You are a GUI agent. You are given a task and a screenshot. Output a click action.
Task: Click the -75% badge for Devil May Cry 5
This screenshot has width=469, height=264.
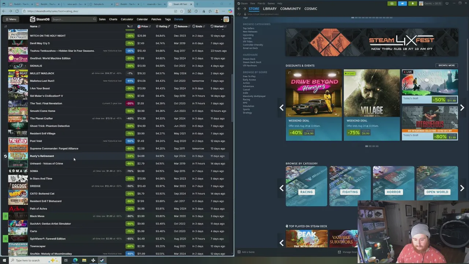pos(130,43)
